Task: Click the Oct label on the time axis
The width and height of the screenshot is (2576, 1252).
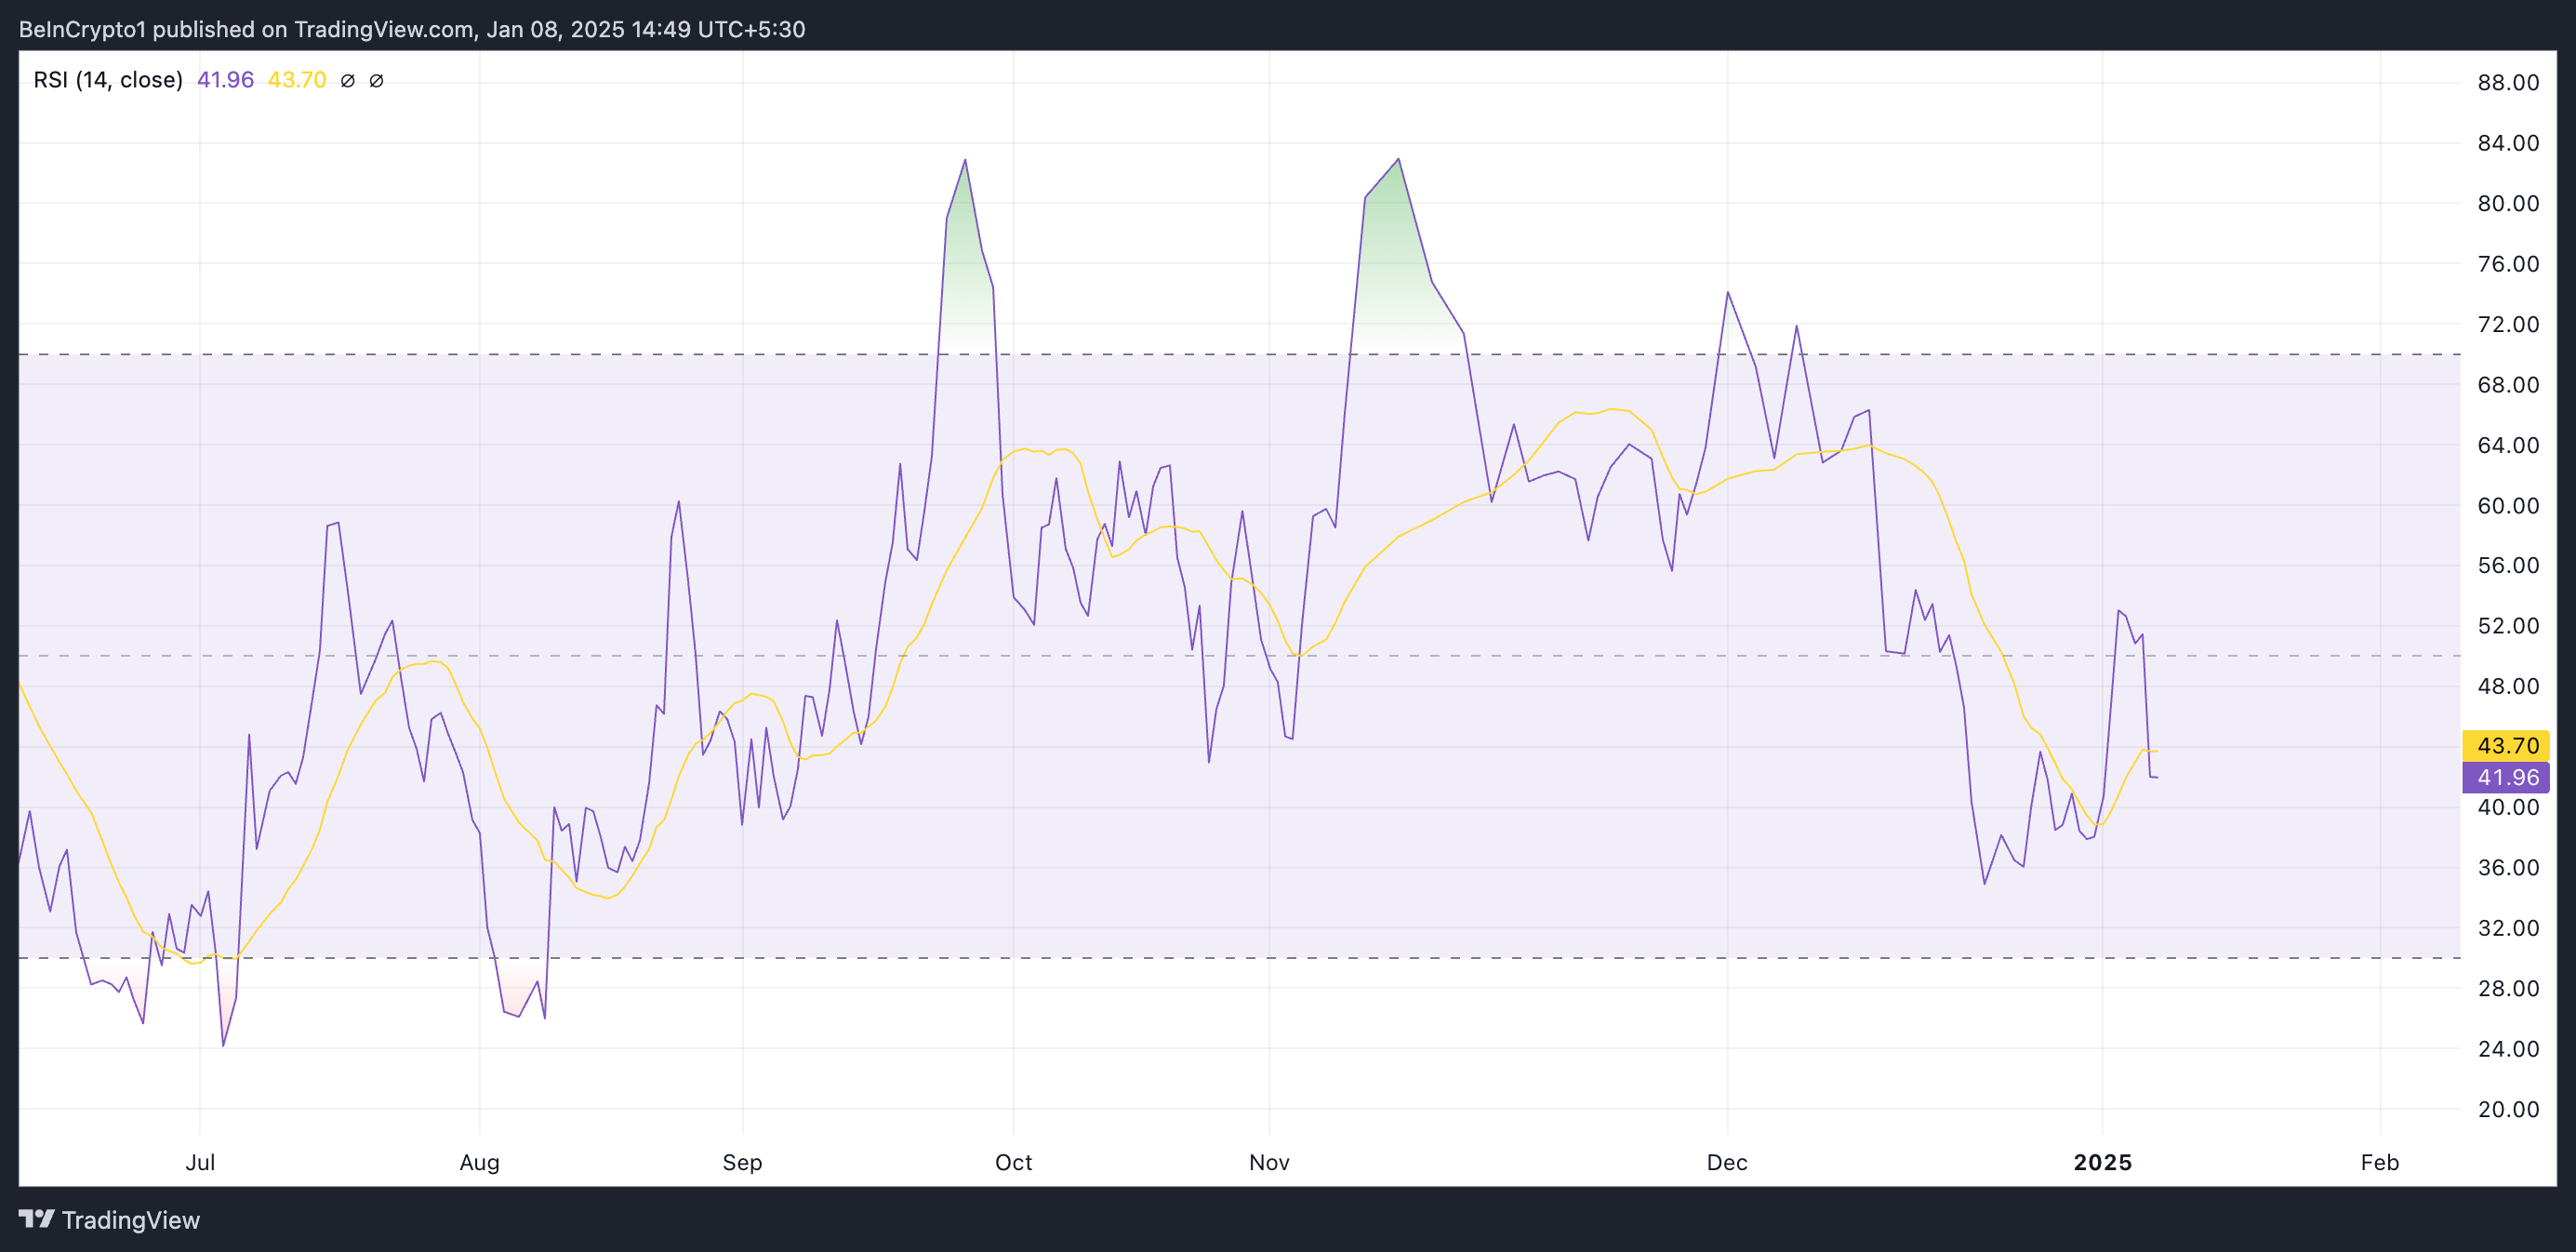Action: pyautogui.click(x=1013, y=1162)
